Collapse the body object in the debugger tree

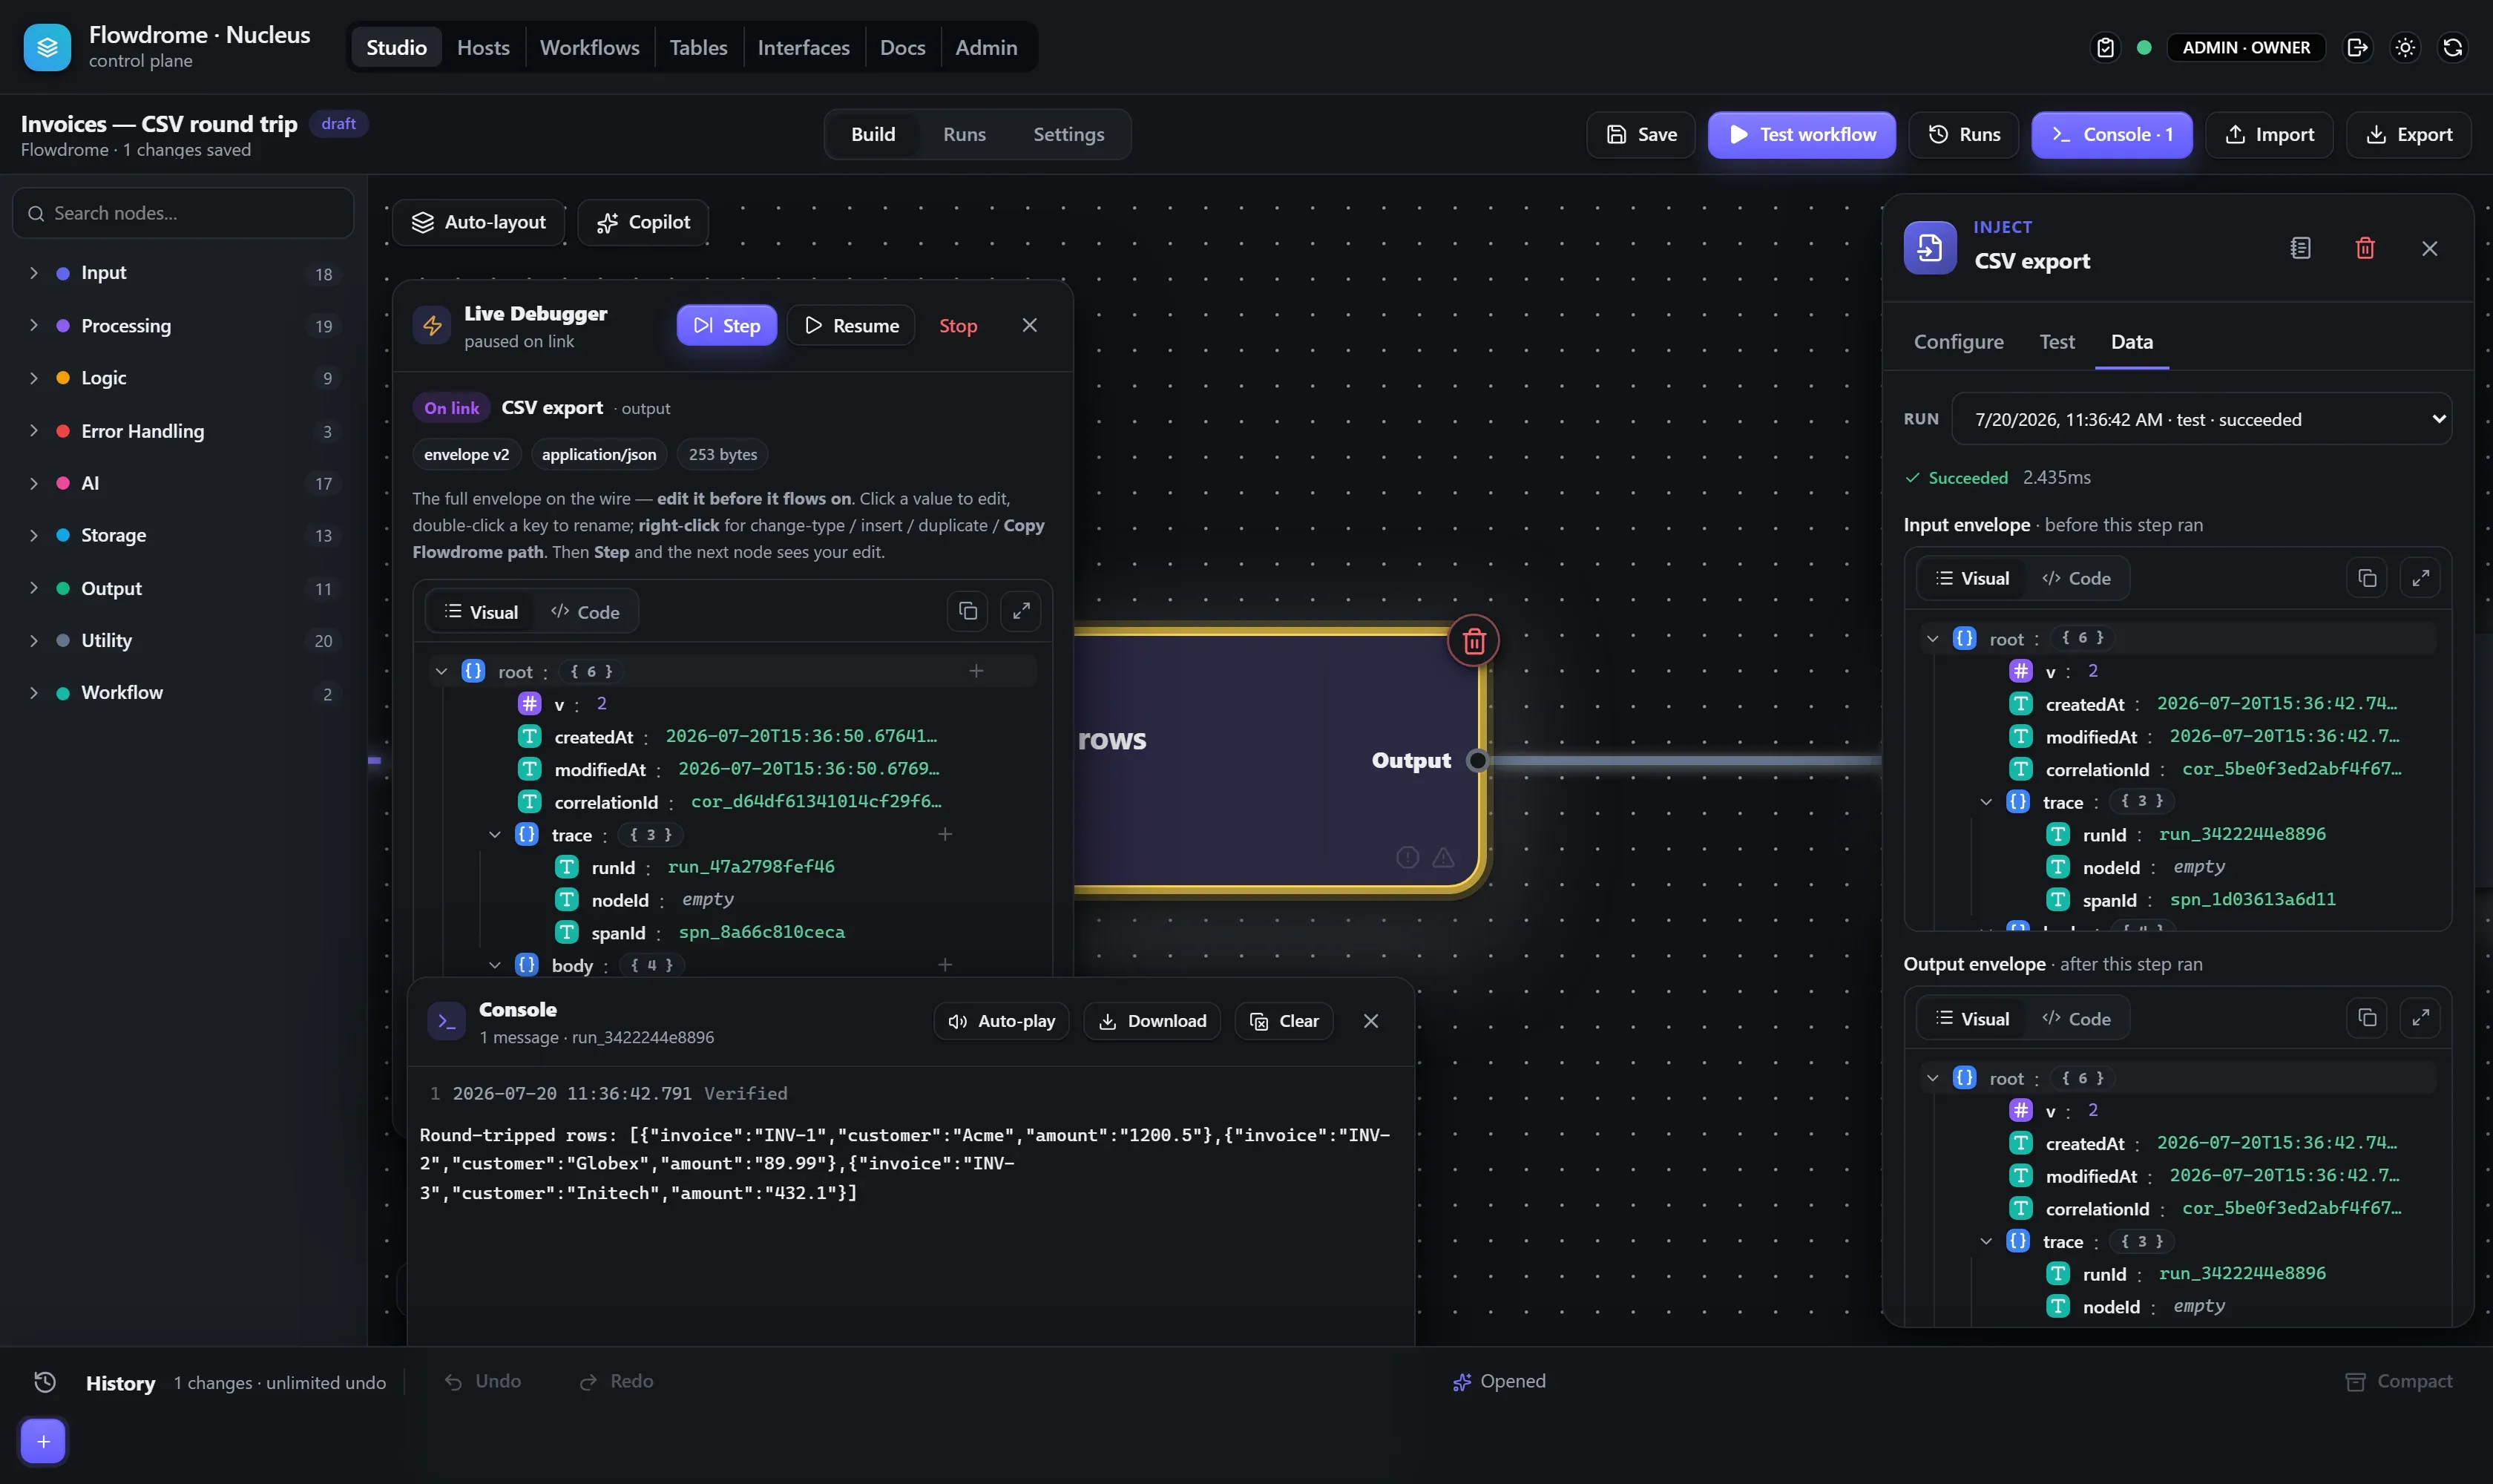click(494, 965)
